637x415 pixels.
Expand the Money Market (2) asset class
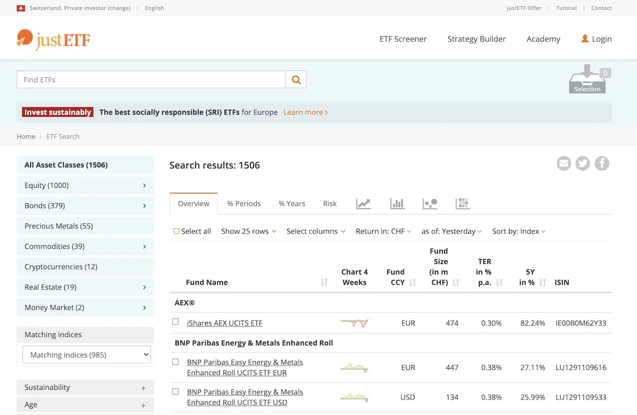(85, 307)
